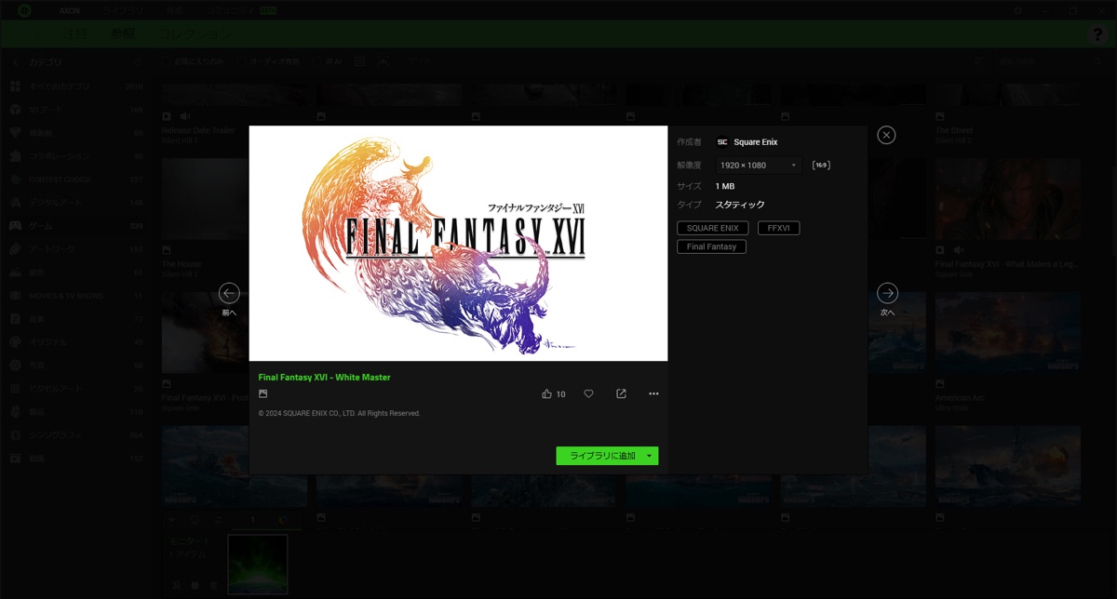
Task: Select the SQUARE ENIX tag
Action: click(x=712, y=228)
